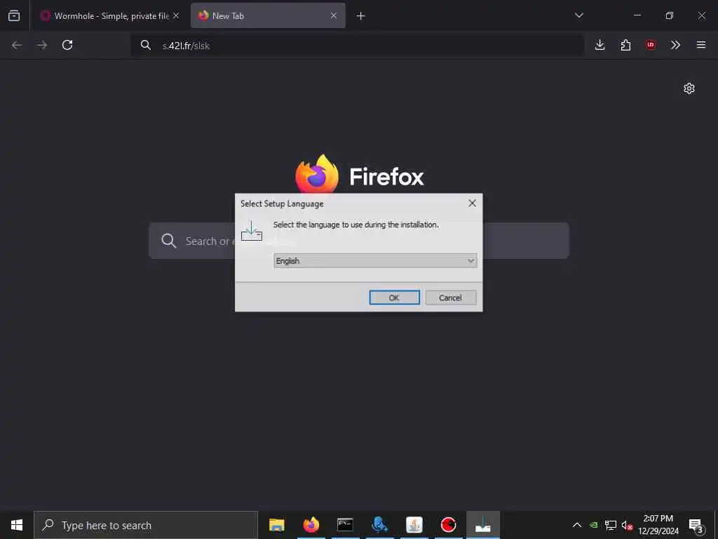Open the red bird app in taskbar
The height and width of the screenshot is (539, 718).
pyautogui.click(x=448, y=525)
